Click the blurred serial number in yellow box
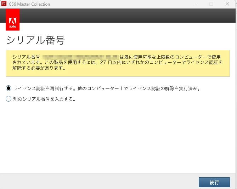237x189 pixels. coord(80,57)
